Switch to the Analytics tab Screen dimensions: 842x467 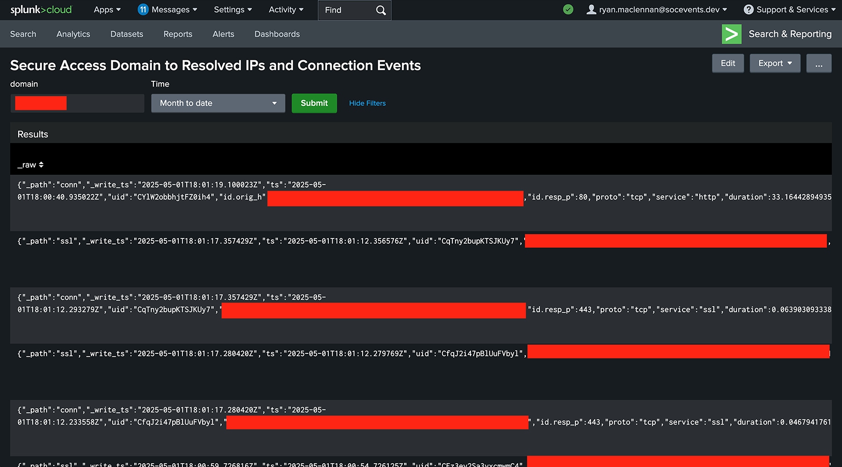coord(73,34)
